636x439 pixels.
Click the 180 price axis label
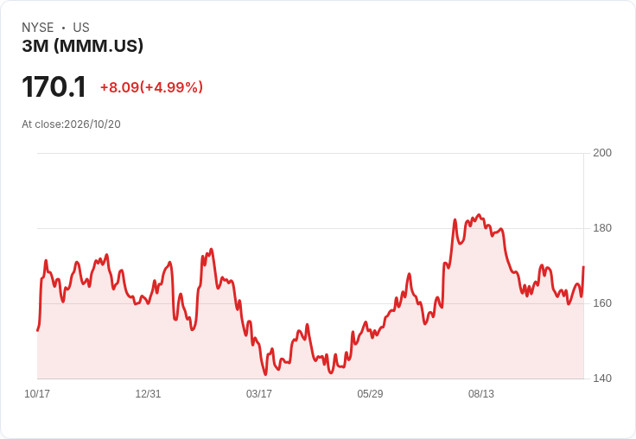coord(602,228)
